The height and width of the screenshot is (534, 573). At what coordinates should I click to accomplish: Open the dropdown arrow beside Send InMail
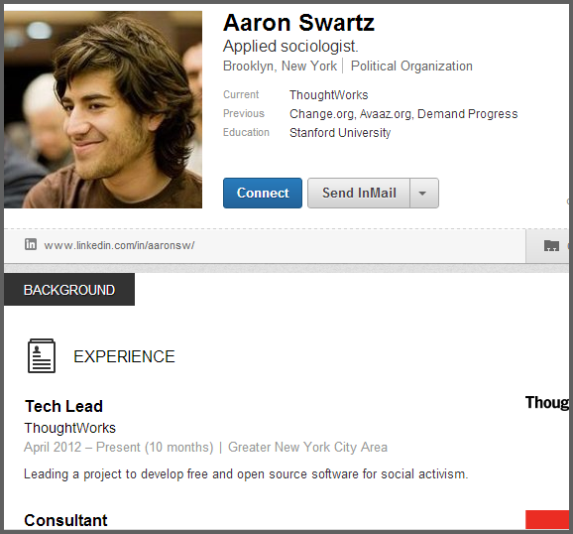(x=424, y=193)
